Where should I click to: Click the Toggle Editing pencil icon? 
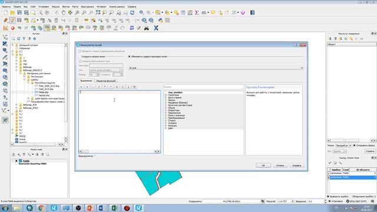(12, 21)
